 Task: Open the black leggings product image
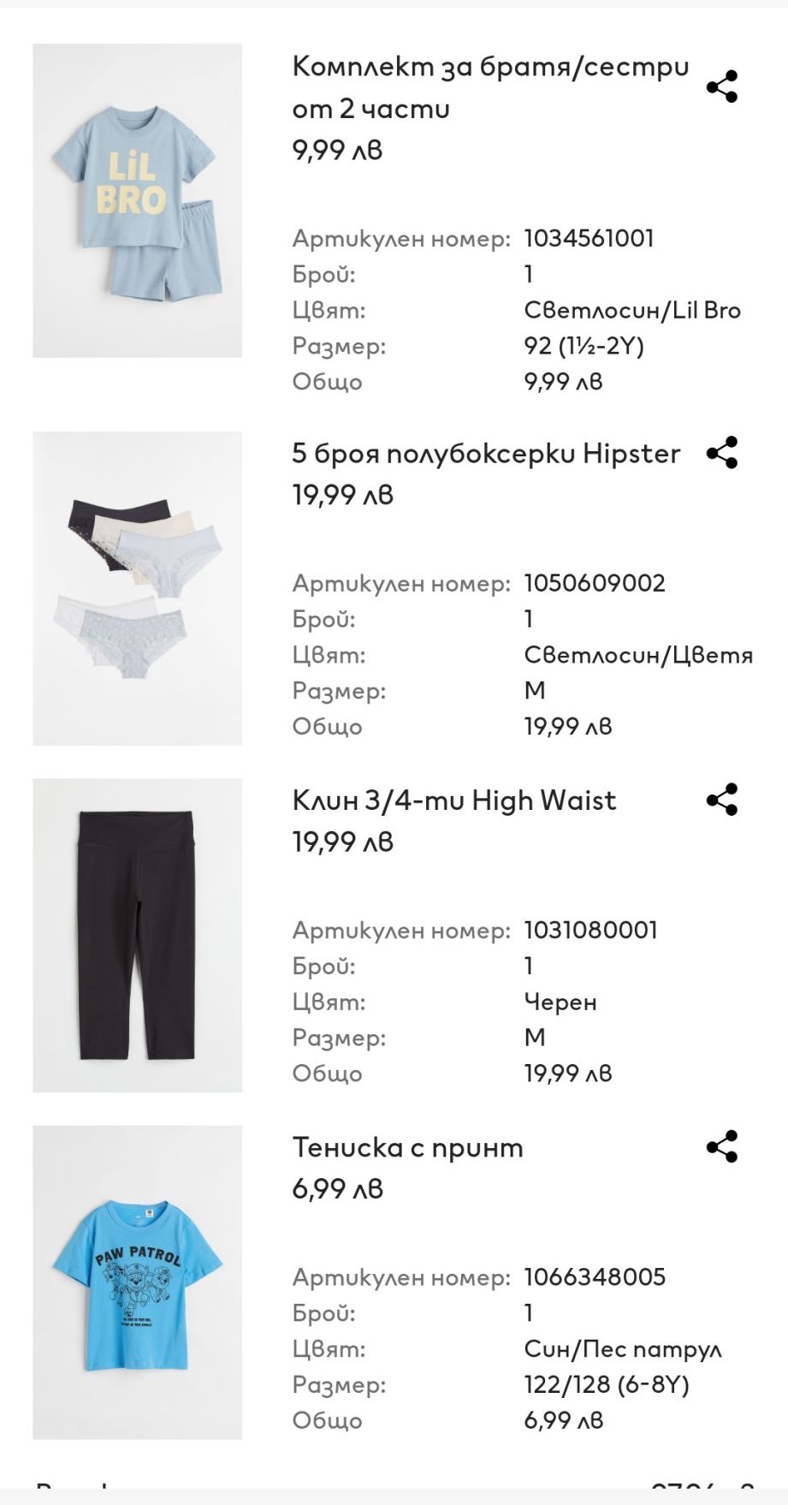point(137,935)
